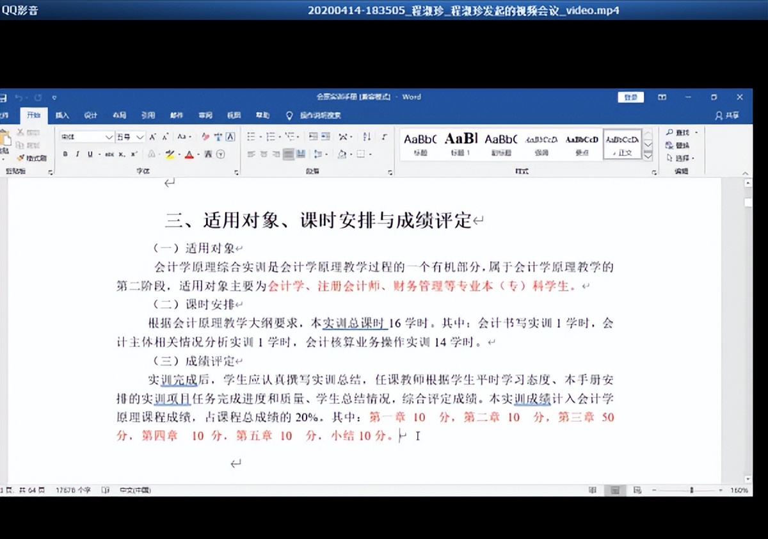
Task: Open the 视图 ribbon tab
Action: click(234, 115)
